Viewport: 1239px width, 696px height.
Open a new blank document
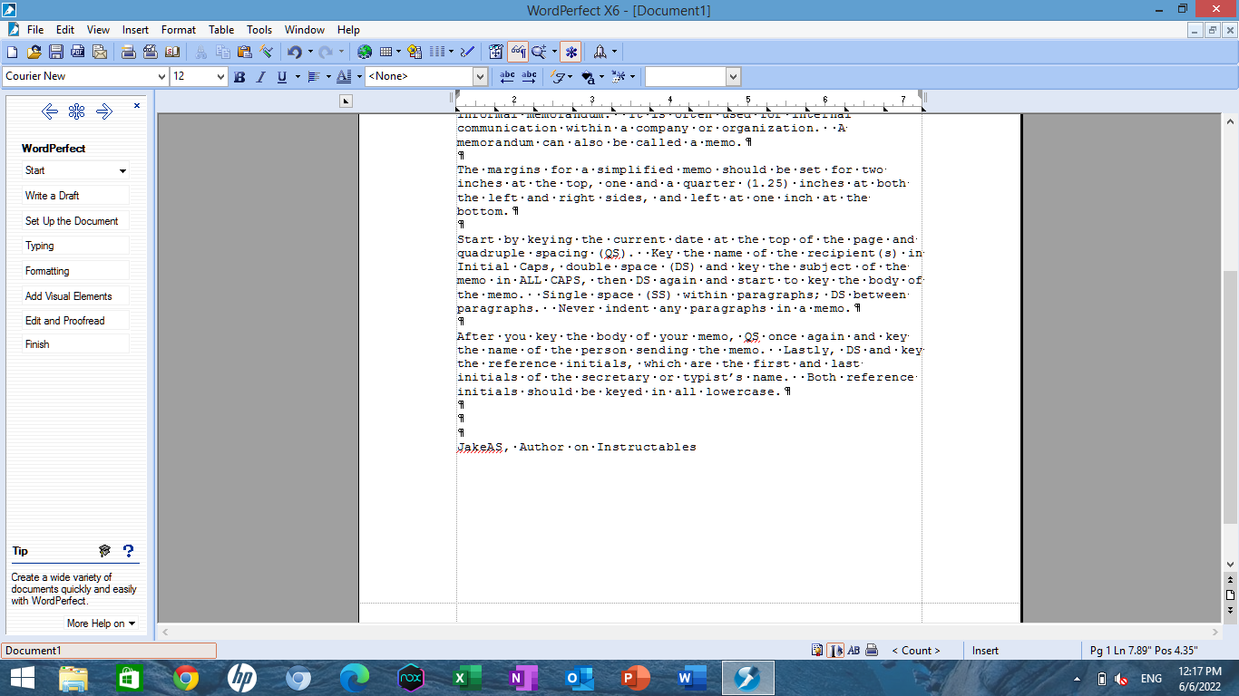tap(11, 52)
